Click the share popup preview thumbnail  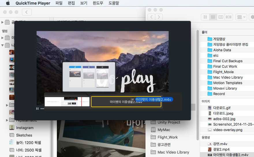pyautogui.click(x=89, y=77)
